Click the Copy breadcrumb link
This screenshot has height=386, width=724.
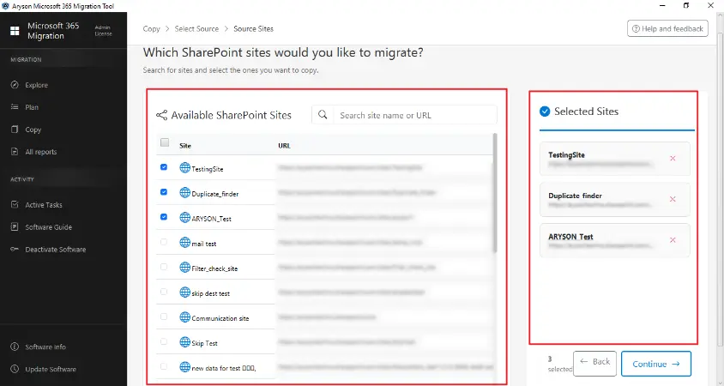coord(152,28)
